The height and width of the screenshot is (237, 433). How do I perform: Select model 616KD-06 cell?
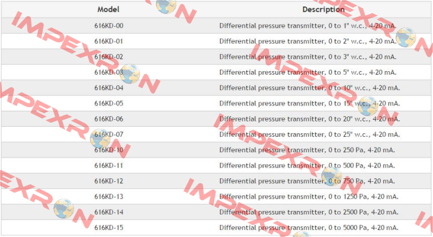[109, 118]
